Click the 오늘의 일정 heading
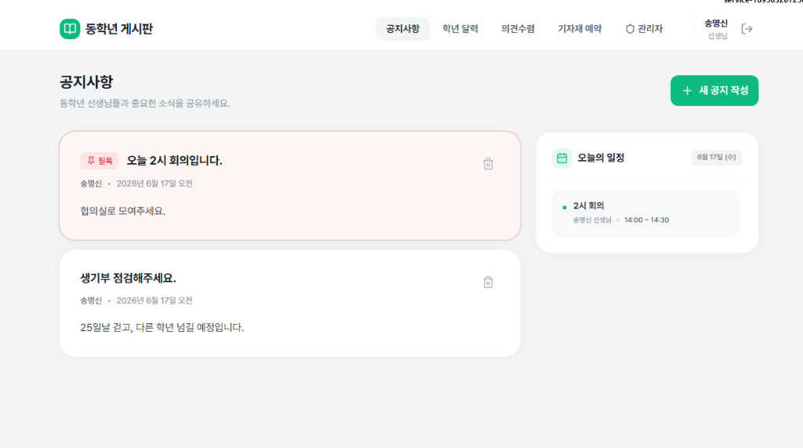This screenshot has height=448, width=803. pos(601,158)
